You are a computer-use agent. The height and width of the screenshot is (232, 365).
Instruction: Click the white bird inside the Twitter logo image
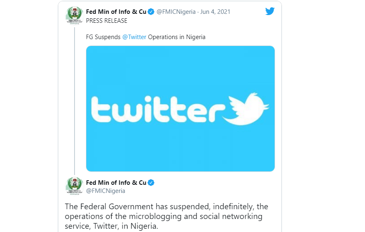point(245,109)
